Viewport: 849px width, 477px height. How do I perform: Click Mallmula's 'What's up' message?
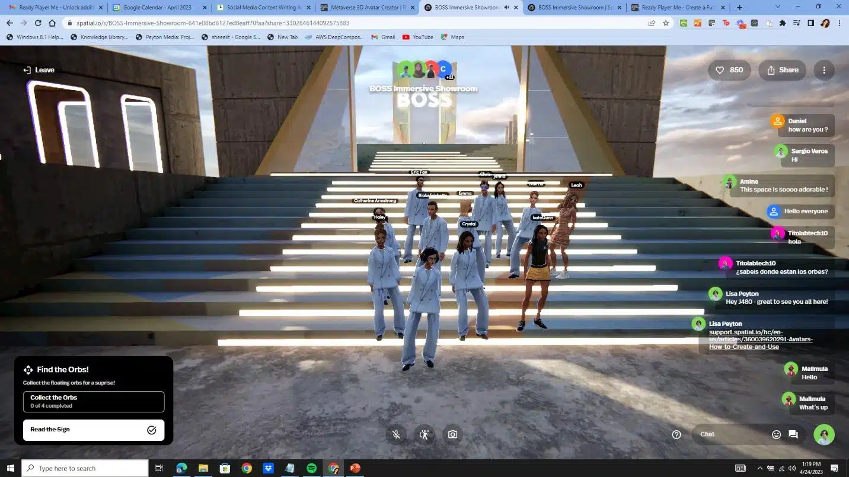coord(813,407)
